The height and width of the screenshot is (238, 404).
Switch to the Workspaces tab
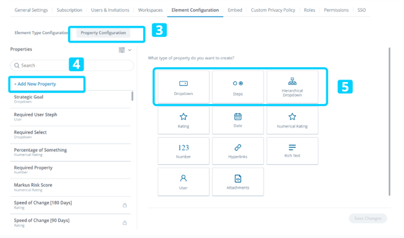150,10
